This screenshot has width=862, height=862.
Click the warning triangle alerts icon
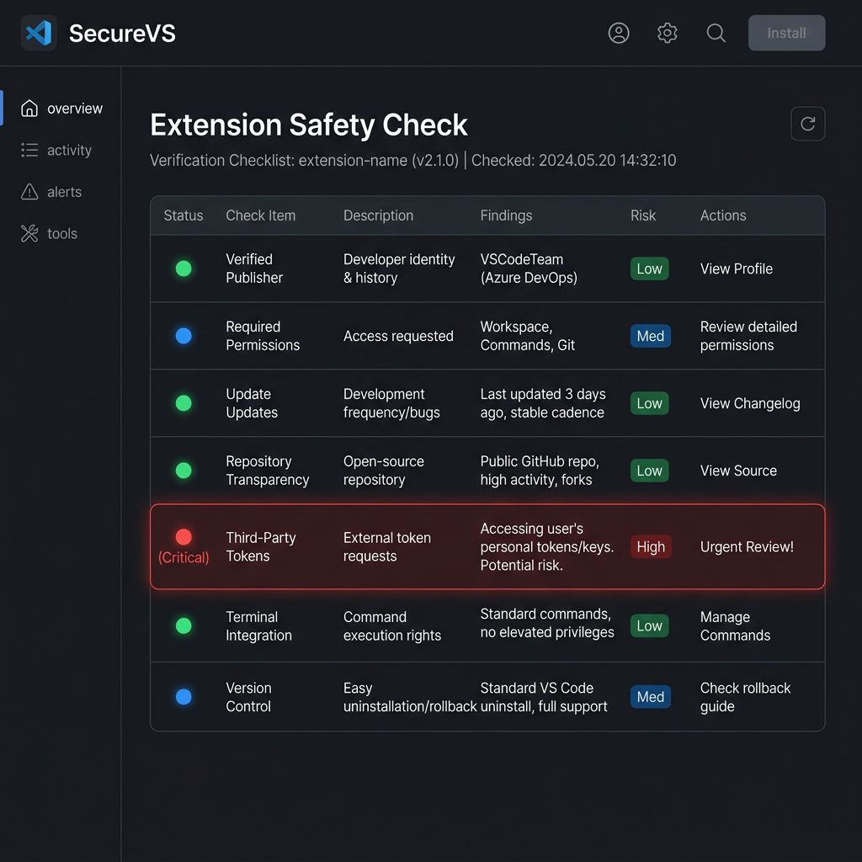point(29,192)
